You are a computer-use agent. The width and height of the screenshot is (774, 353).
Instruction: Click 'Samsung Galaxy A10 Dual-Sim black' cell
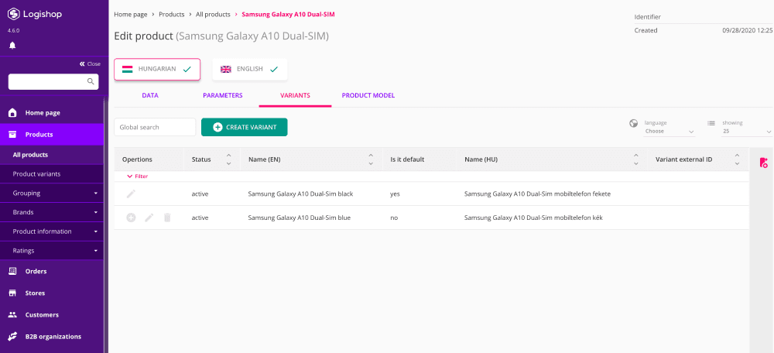300,194
